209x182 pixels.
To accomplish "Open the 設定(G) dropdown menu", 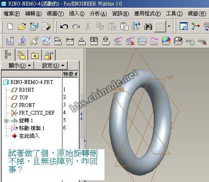I will (51, 66).
